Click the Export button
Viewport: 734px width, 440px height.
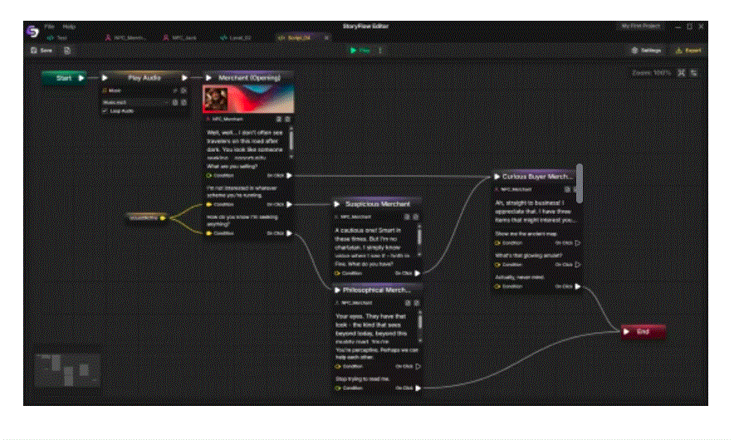tap(688, 51)
